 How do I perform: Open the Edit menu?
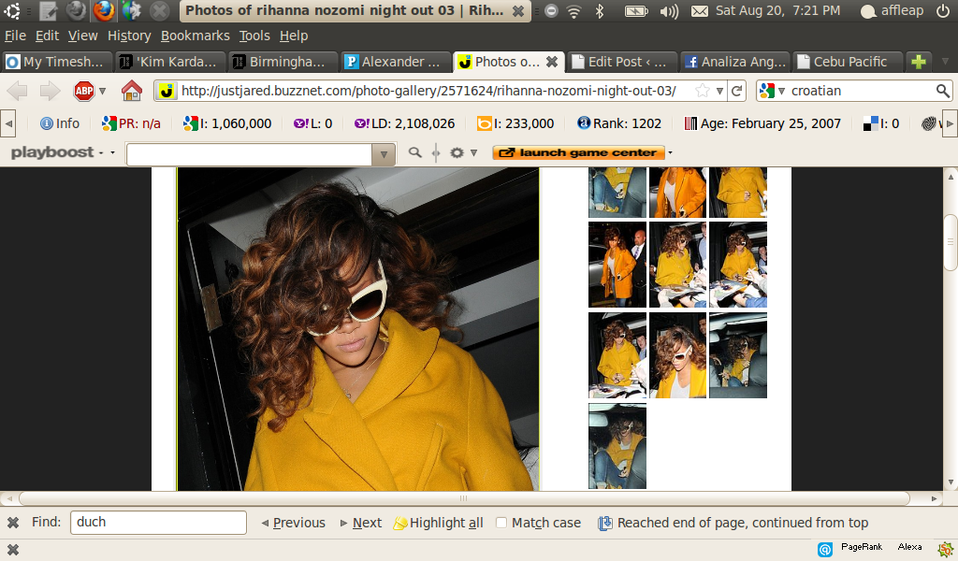coord(47,36)
